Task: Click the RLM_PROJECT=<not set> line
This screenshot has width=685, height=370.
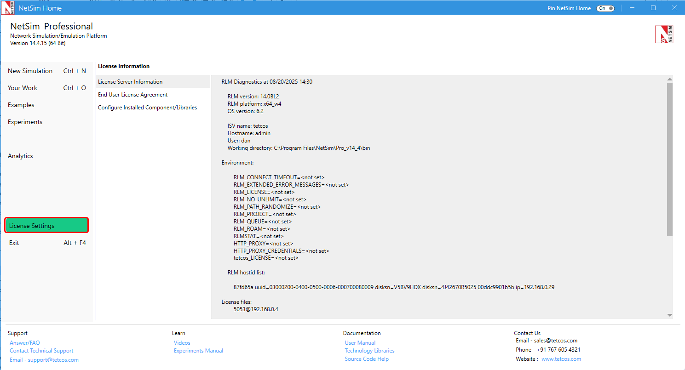Action: pos(265,214)
